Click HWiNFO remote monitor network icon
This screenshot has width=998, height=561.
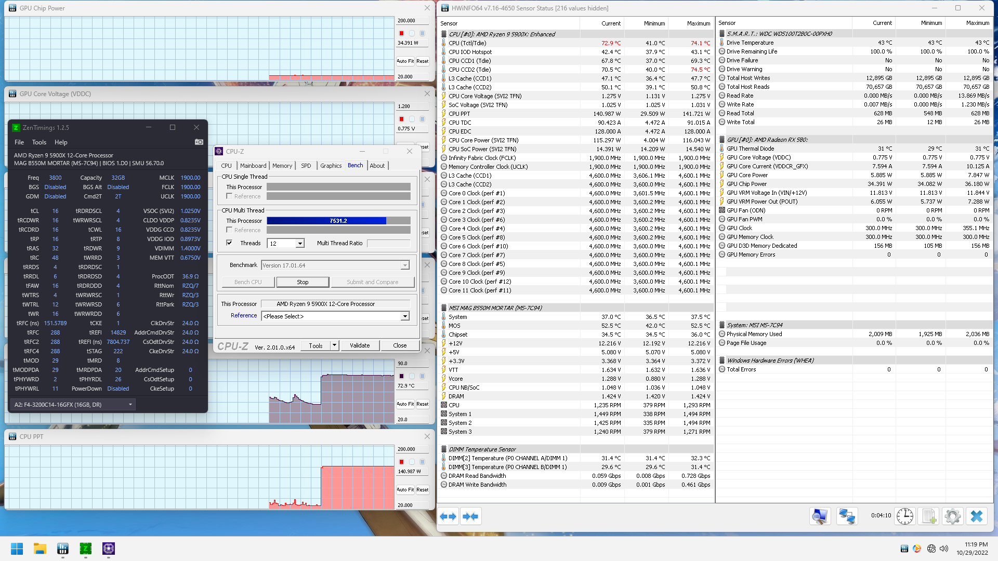pyautogui.click(x=847, y=516)
